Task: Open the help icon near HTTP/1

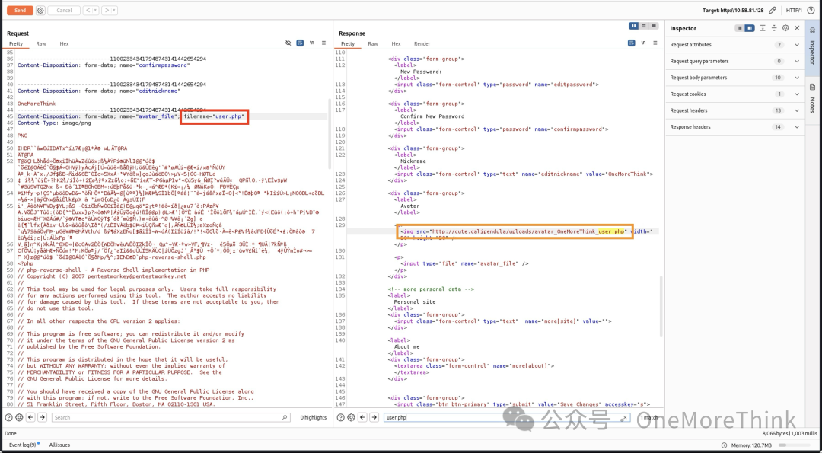Action: 813,11
